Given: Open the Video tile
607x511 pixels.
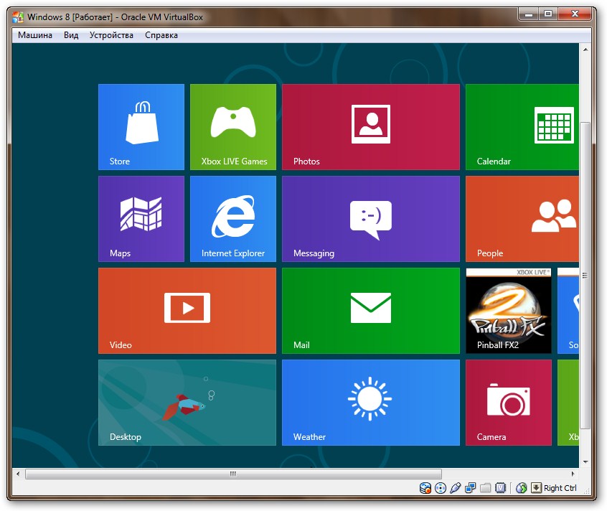Looking at the screenshot, I should [x=187, y=311].
